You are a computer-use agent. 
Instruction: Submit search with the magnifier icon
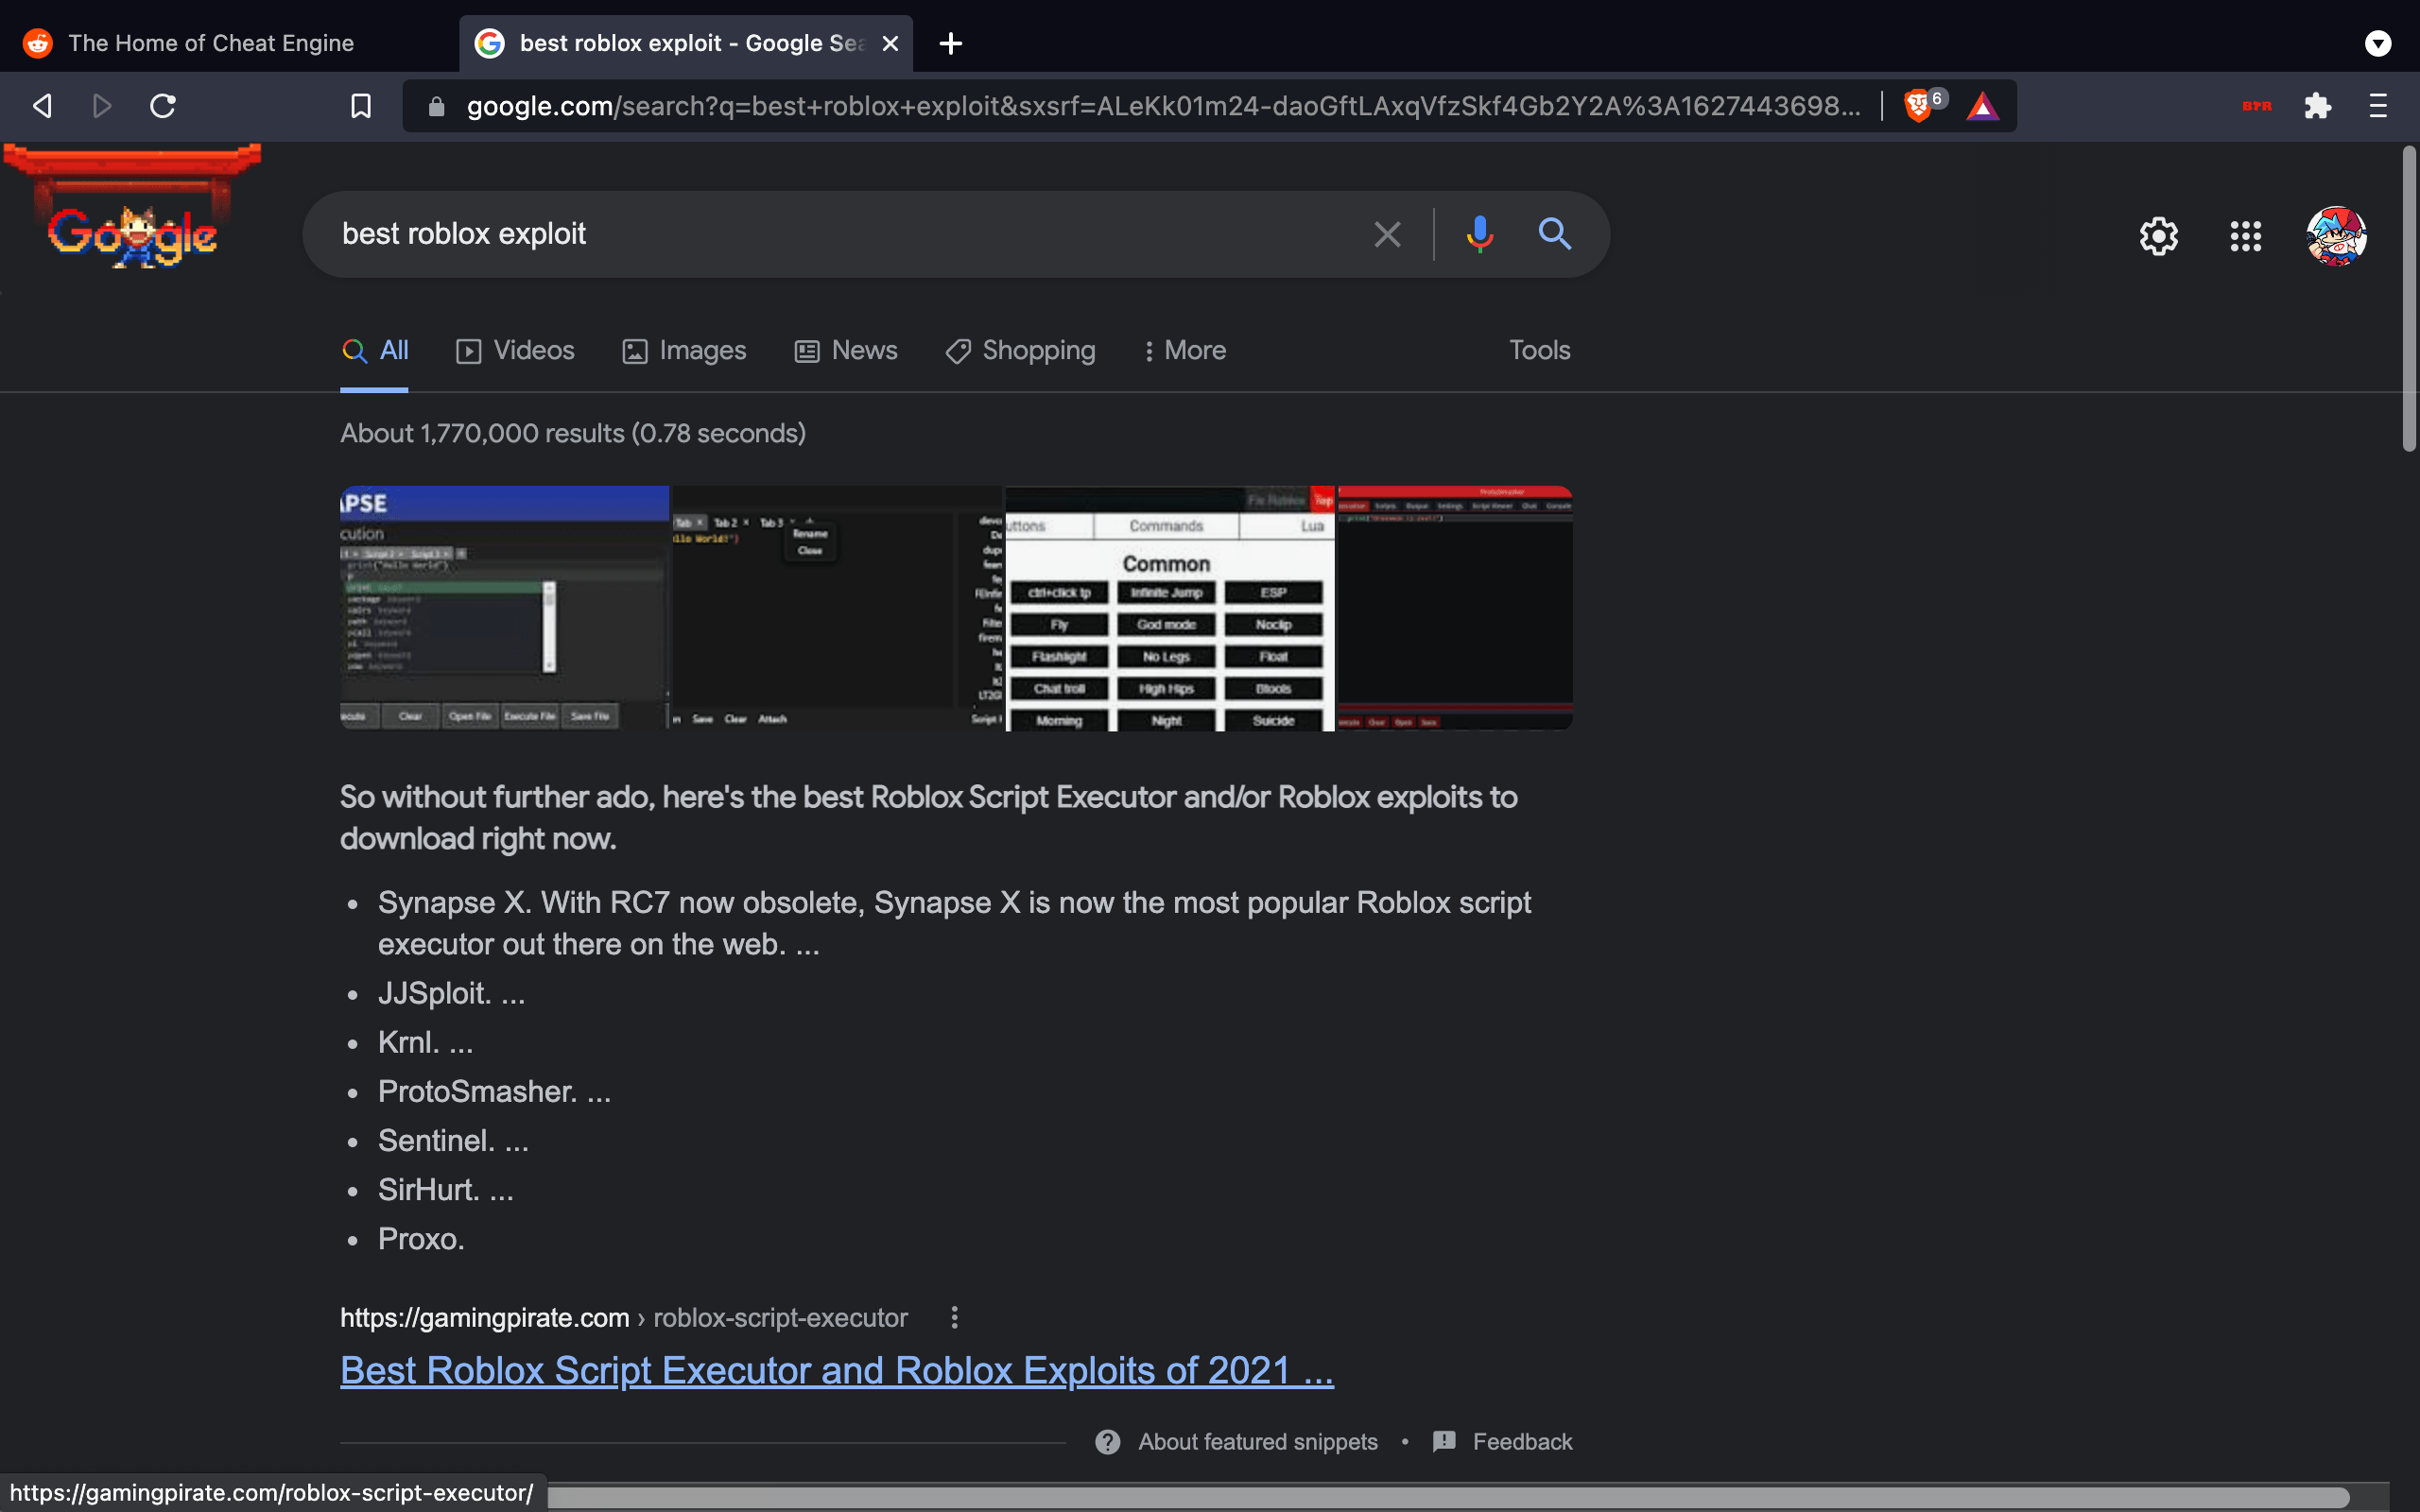[1555, 234]
